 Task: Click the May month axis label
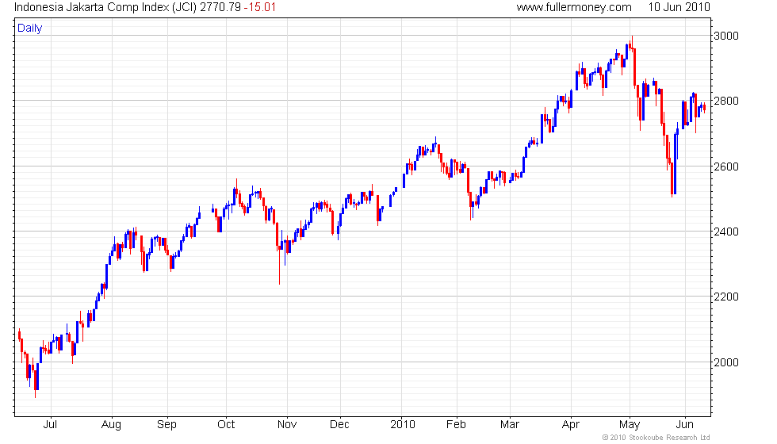pyautogui.click(x=630, y=425)
